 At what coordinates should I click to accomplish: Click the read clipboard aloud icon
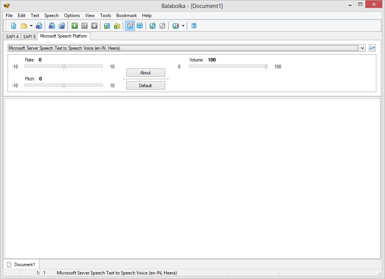click(x=107, y=26)
